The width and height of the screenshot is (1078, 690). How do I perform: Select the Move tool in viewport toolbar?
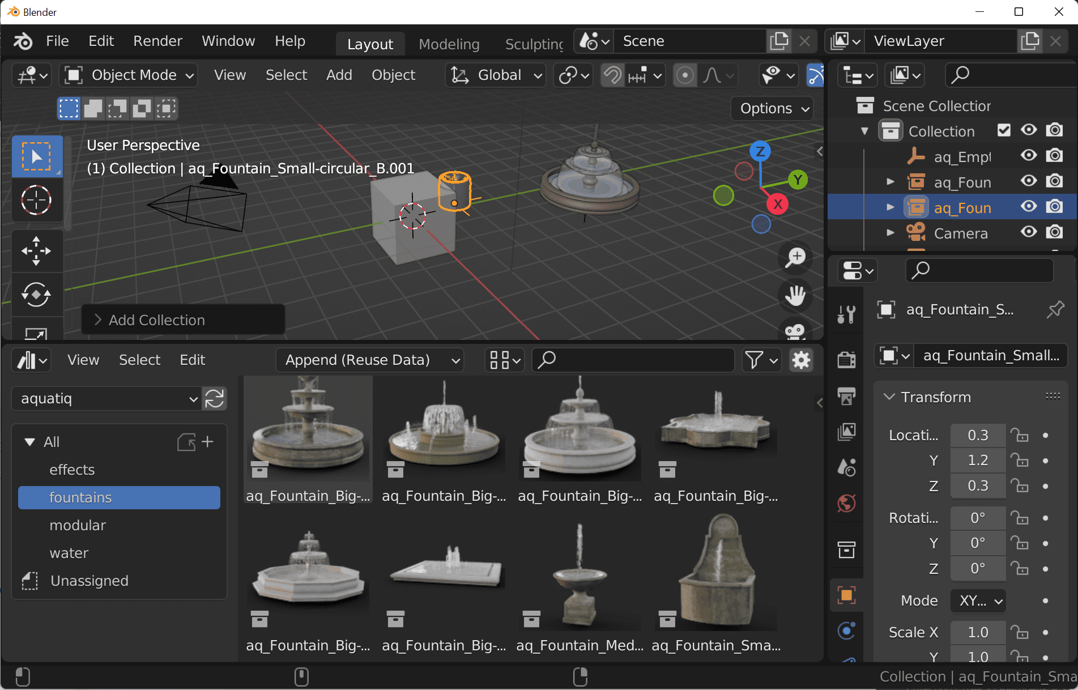pyautogui.click(x=36, y=250)
